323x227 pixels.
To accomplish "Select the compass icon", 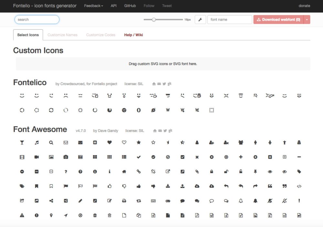I will [80, 215].
